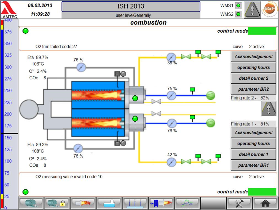Toggle the WMS2 status indicator

pos(238,14)
